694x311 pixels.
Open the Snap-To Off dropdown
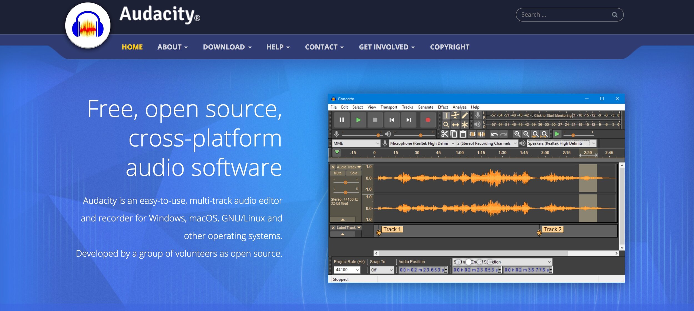(x=382, y=270)
